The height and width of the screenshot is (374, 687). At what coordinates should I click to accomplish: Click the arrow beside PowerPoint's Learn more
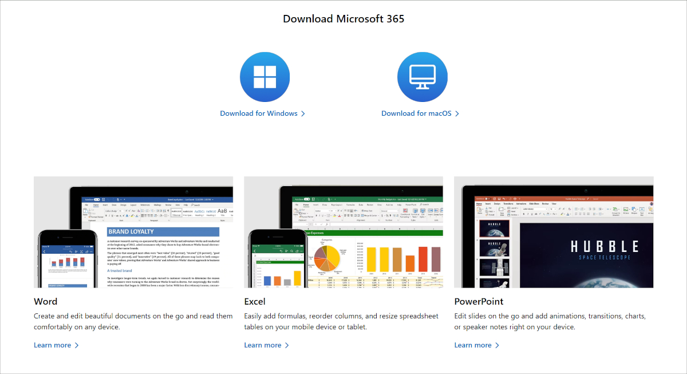tap(498, 345)
